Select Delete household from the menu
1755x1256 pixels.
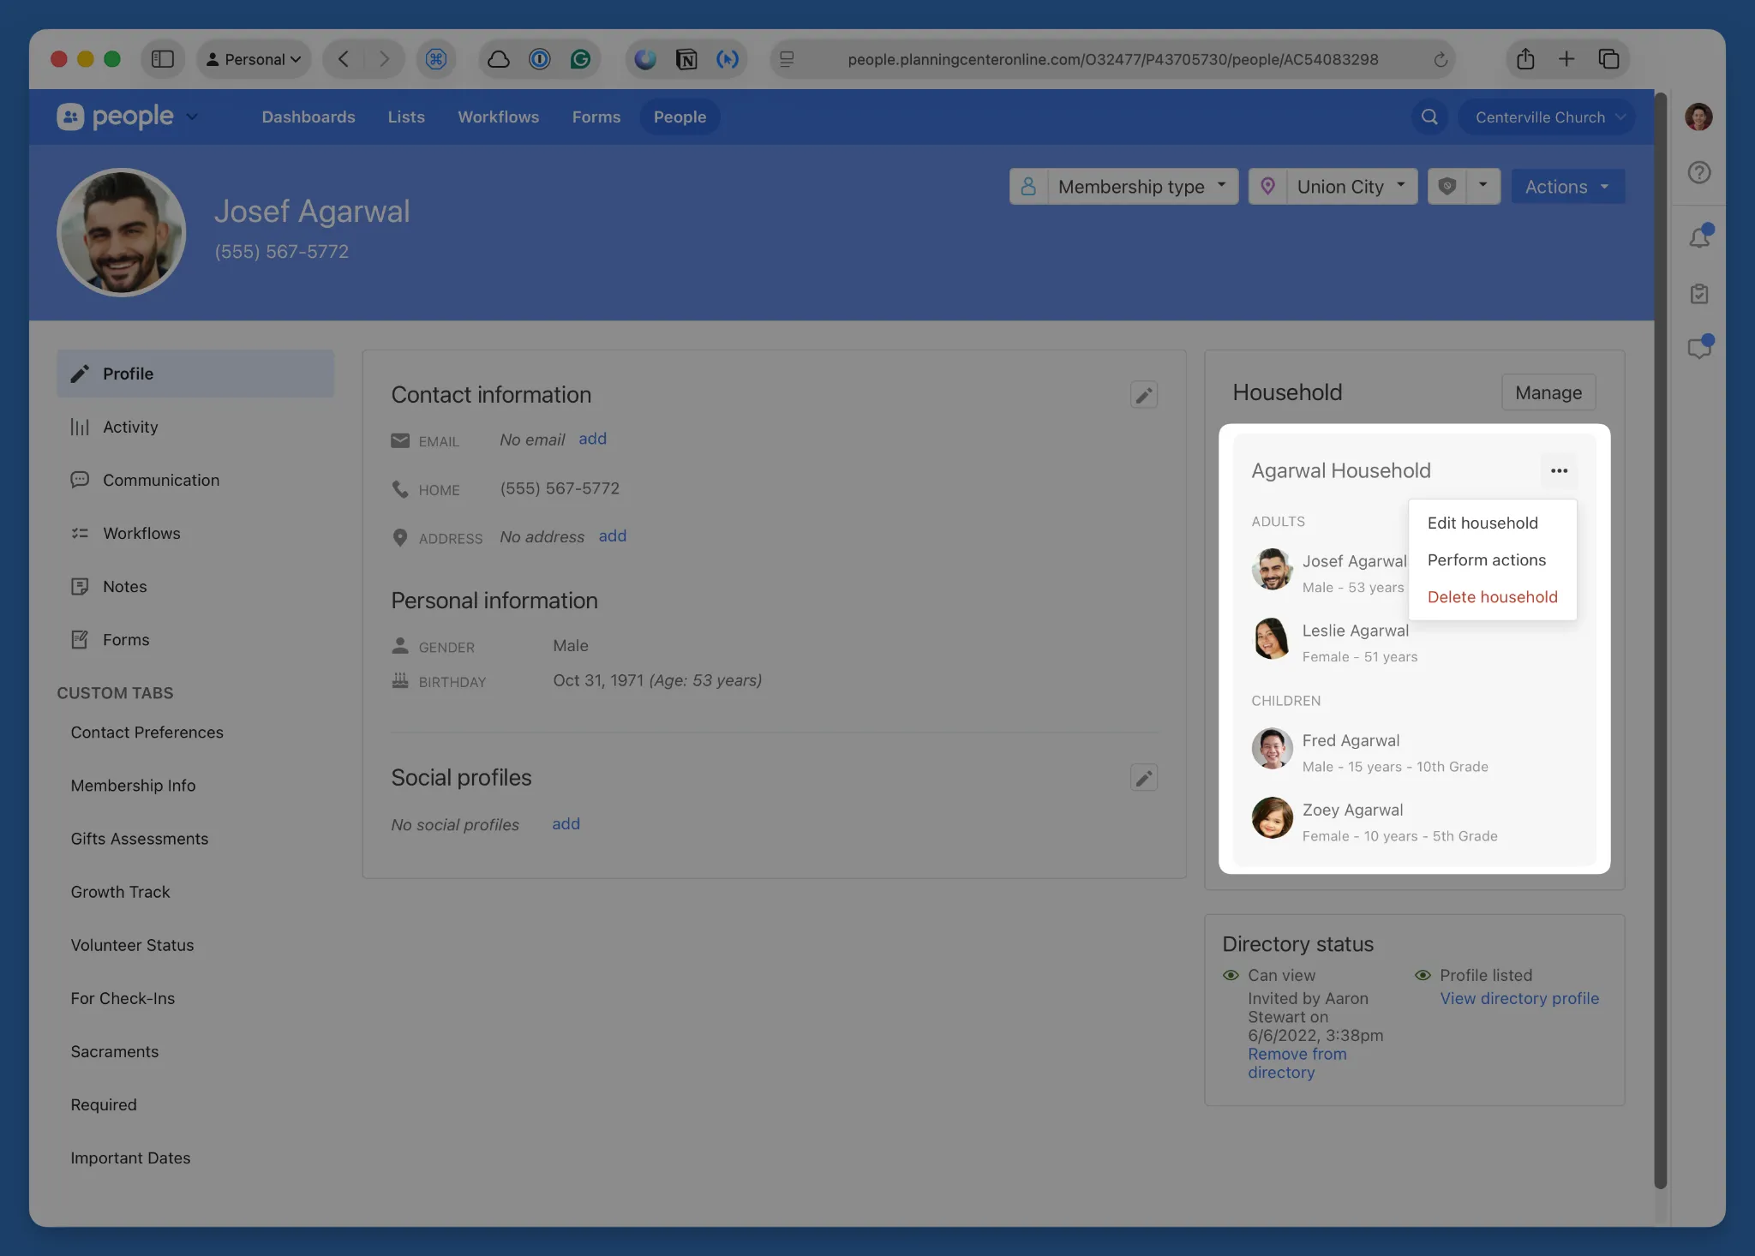pos(1492,597)
